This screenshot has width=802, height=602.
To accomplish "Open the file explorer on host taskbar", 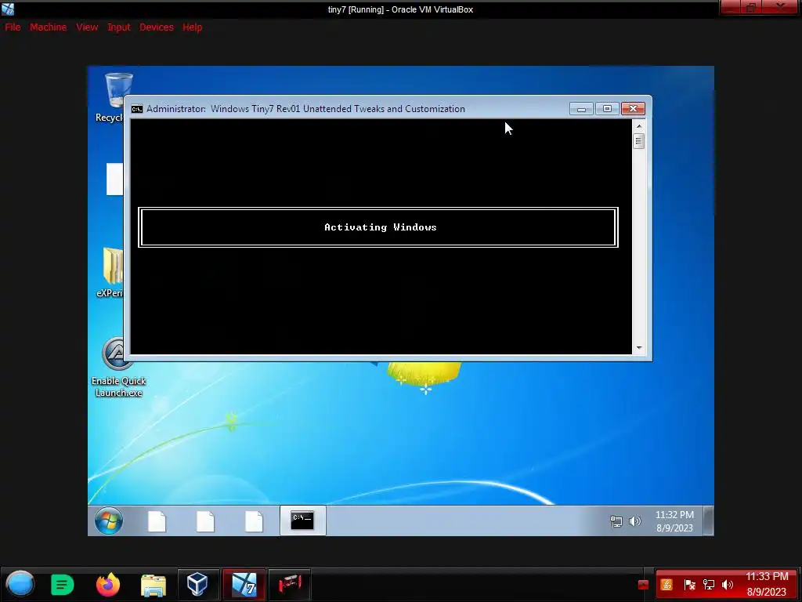I will point(154,585).
